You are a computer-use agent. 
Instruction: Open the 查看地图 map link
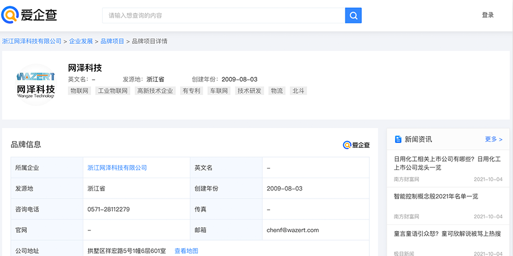[x=186, y=251]
